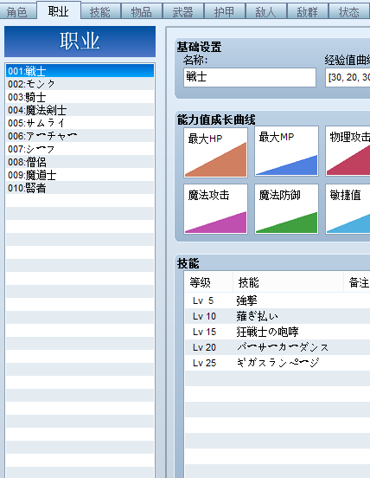Switch to the 护甲 tab
Viewport: 370px width, 478px height.
click(x=225, y=12)
